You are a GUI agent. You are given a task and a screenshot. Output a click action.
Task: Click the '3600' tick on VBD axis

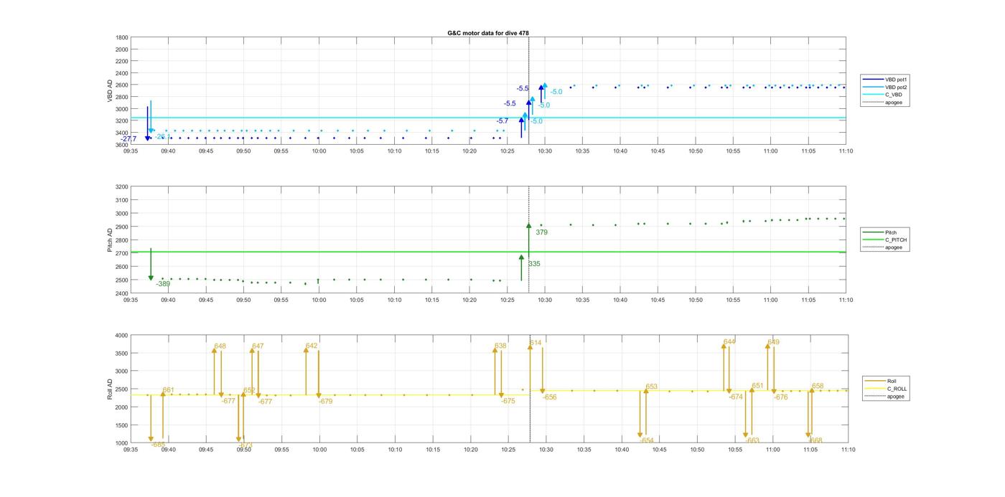coord(122,145)
